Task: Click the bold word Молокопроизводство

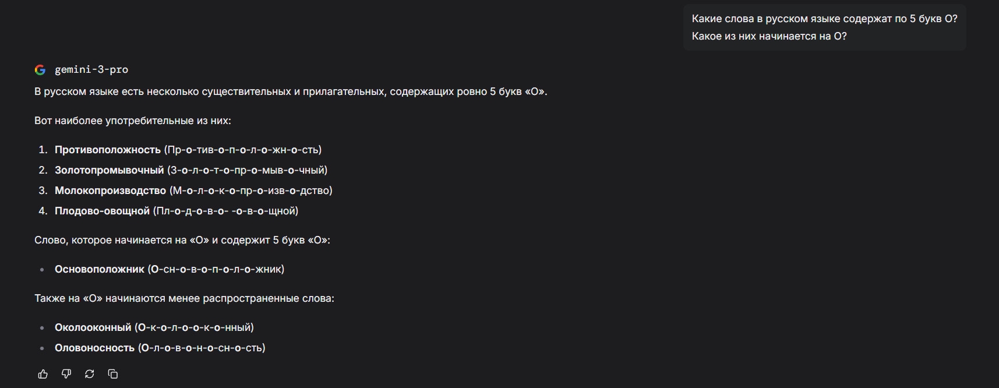Action: (110, 191)
